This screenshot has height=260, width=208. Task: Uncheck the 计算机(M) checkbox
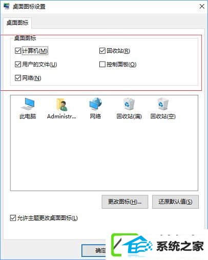click(18, 51)
